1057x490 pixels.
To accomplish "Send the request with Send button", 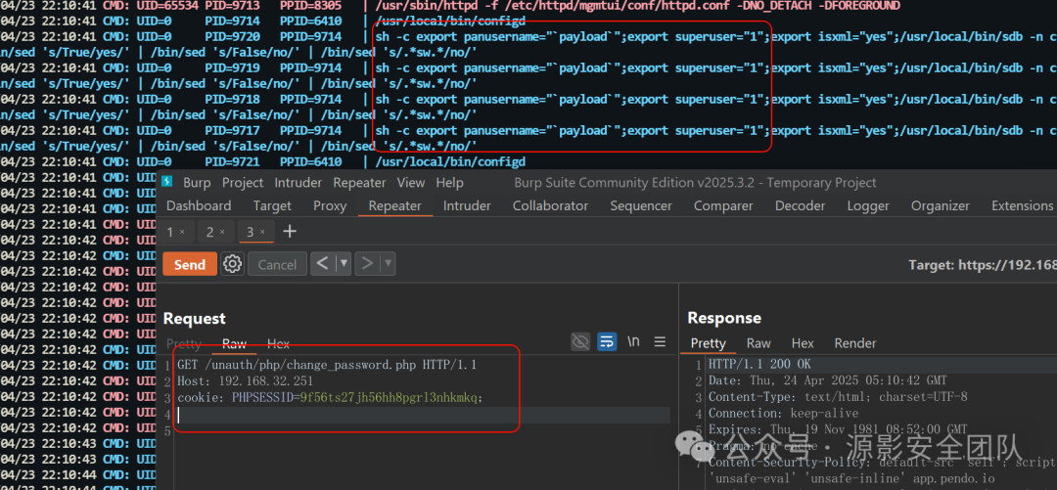I will click(x=190, y=264).
